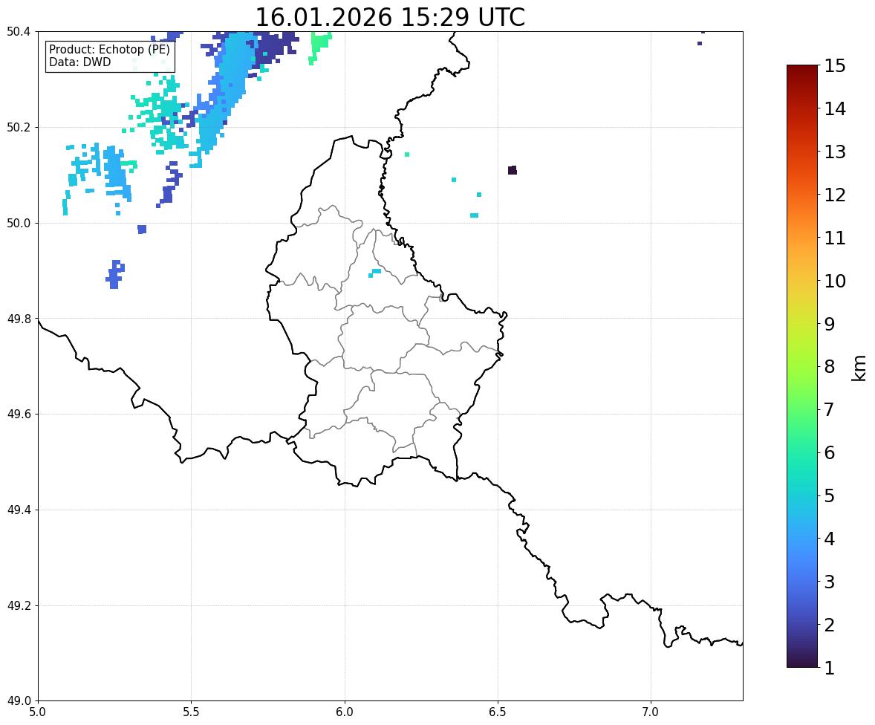The width and height of the screenshot is (875, 725).
Task: Click the colorbar tick label "10"
Action: (x=835, y=281)
